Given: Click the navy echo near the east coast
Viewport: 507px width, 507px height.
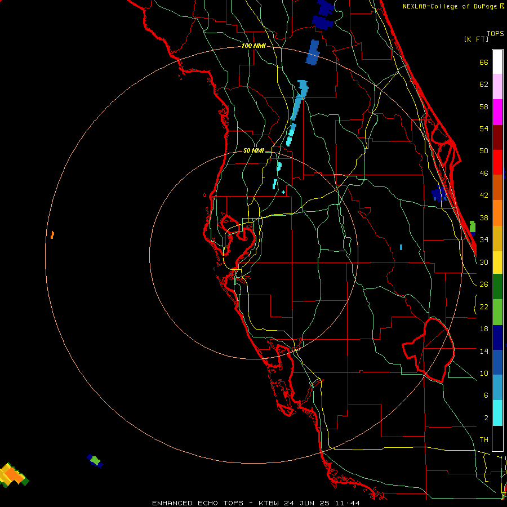Looking at the screenshot, I should pos(439,194).
